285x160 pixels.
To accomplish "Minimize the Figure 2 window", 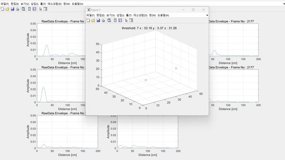I will [x=183, y=10].
